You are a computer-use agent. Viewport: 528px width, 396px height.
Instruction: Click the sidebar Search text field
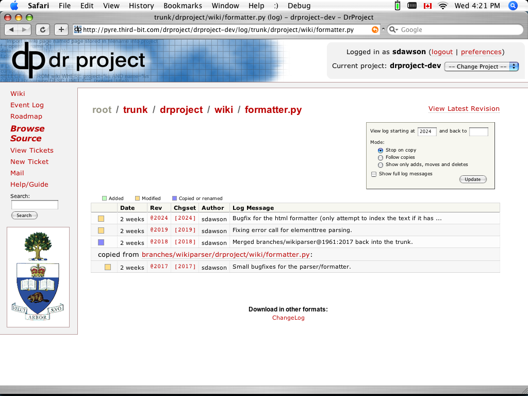tap(35, 205)
